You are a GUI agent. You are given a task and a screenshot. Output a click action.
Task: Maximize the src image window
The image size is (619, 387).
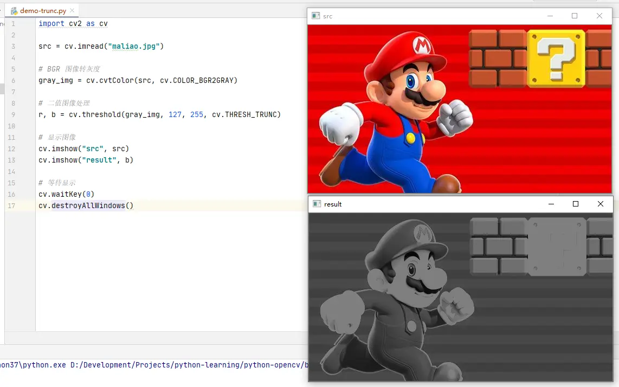[x=575, y=16]
